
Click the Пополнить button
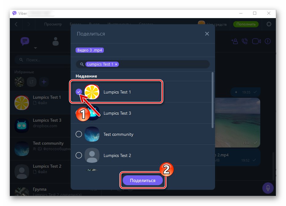tap(246, 24)
